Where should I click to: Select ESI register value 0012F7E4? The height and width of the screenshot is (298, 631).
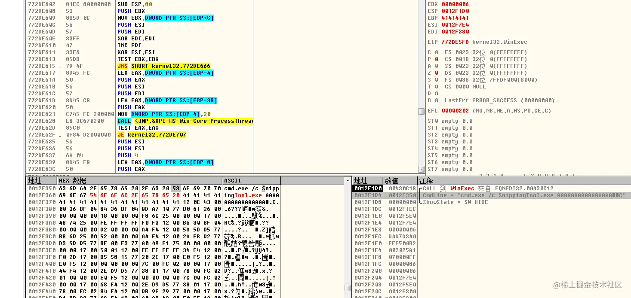pos(455,25)
